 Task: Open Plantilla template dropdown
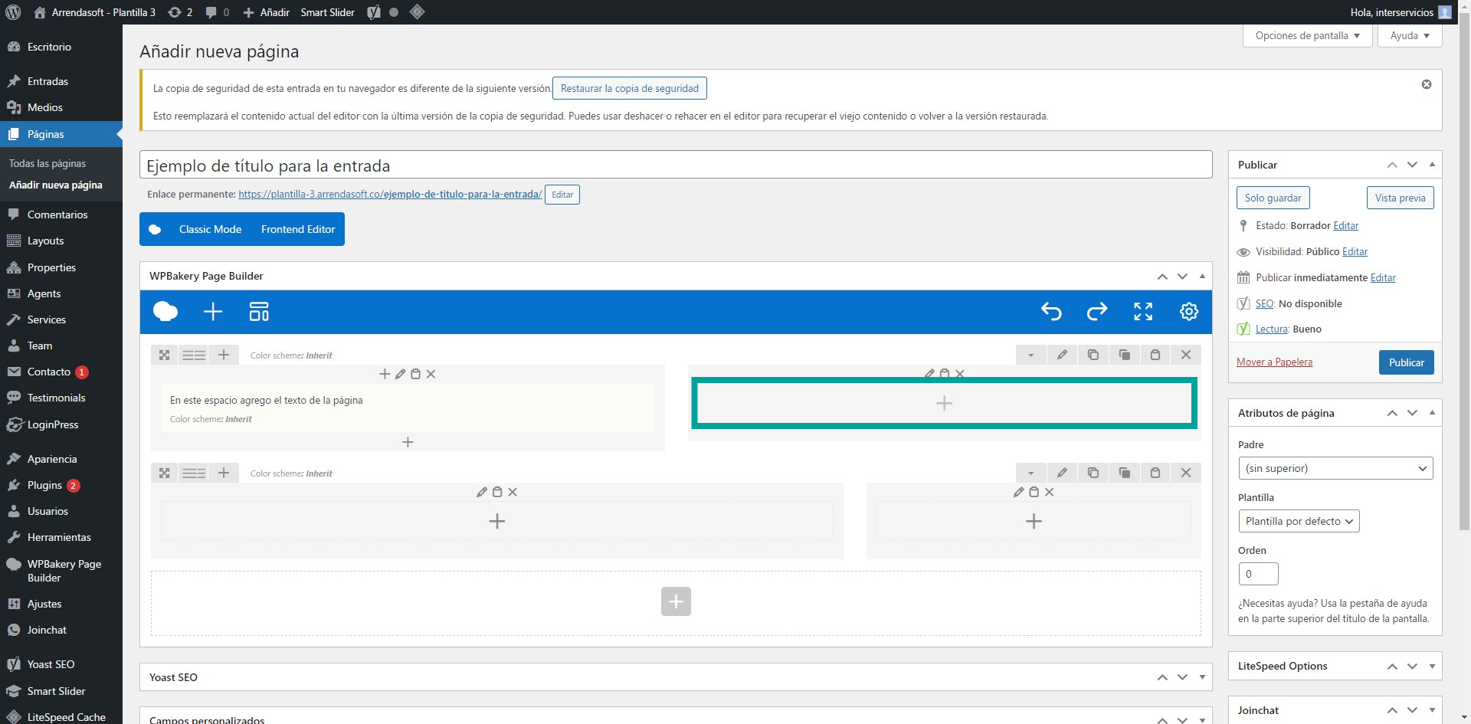1299,522
